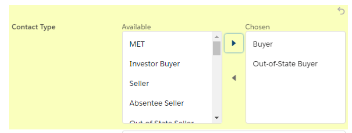Click the Available list scroll-down arrow
352x133 pixels.
click(x=216, y=117)
